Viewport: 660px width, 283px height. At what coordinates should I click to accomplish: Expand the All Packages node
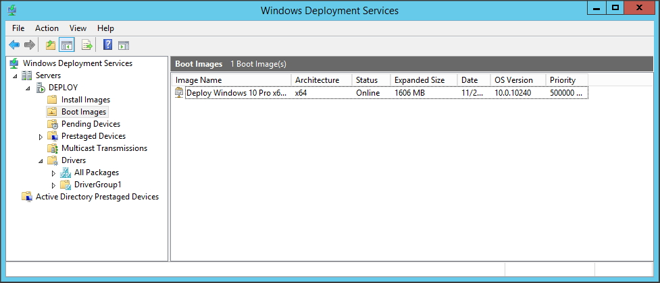tap(53, 173)
